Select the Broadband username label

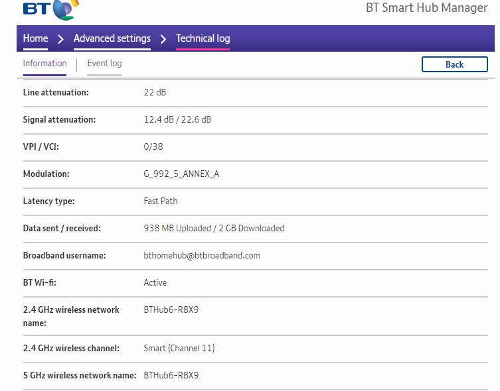tap(64, 255)
